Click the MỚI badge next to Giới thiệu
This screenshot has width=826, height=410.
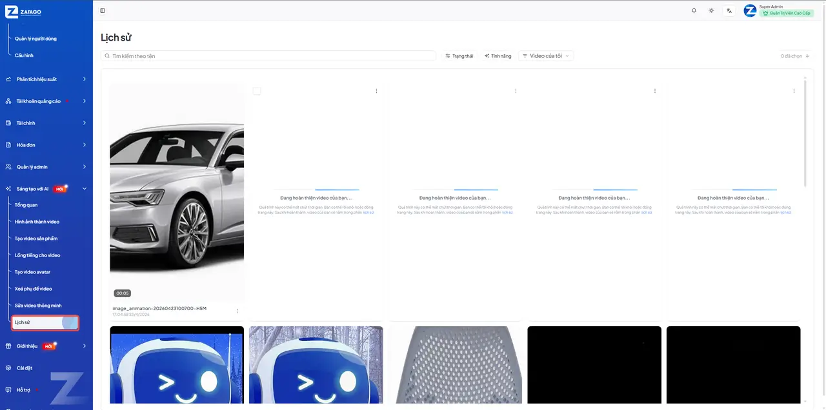coord(48,346)
